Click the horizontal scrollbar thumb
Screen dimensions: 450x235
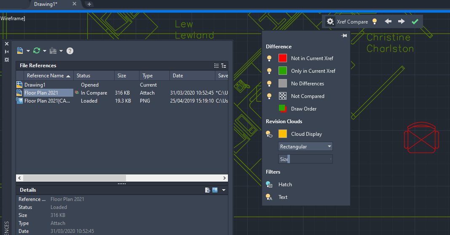[75, 178]
